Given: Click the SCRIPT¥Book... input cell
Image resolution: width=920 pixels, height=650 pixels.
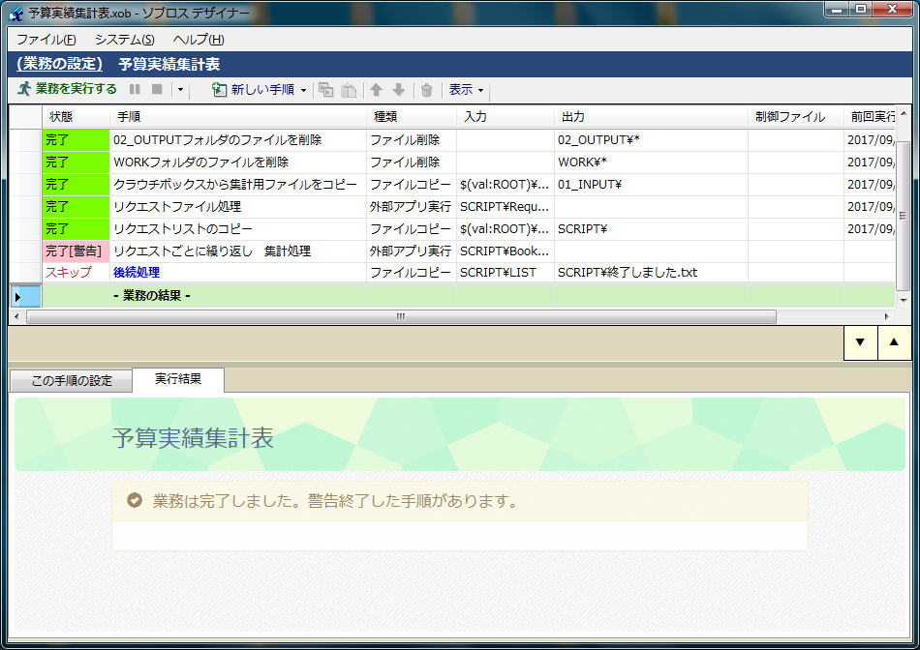Looking at the screenshot, I should point(506,251).
